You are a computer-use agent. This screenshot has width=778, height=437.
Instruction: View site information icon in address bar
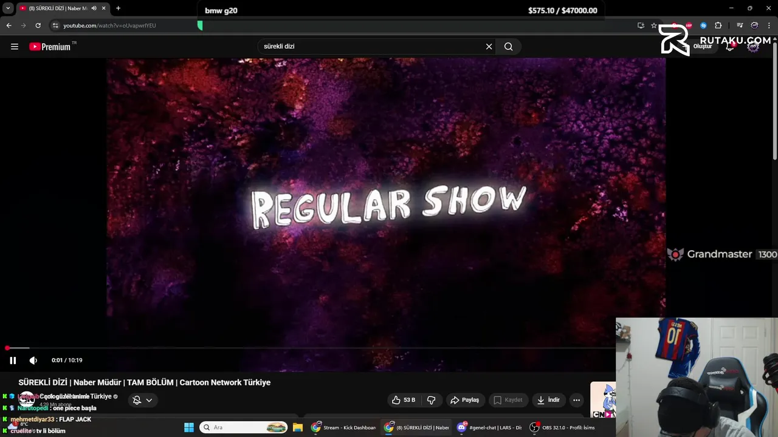(x=55, y=25)
